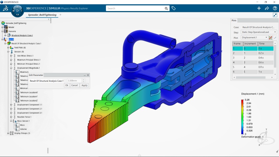The width and height of the screenshot is (279, 157).
Task: Select Minimum-LocationZ parameter
Action: pos(29,101)
